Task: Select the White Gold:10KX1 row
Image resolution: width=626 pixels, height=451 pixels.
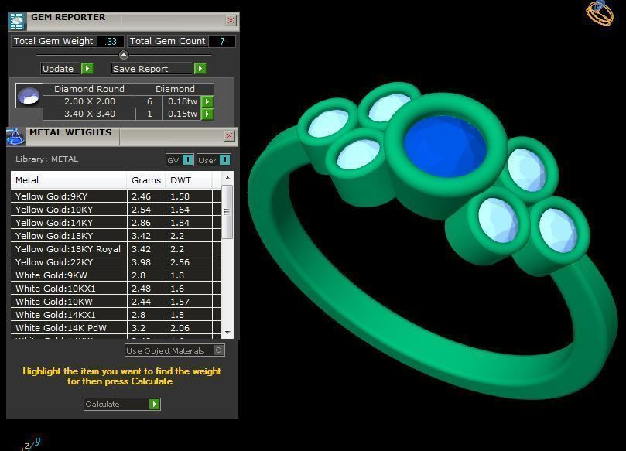Action: [x=116, y=289]
